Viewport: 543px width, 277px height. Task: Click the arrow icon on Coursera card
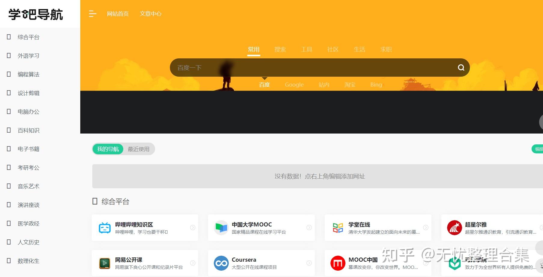[x=309, y=263]
